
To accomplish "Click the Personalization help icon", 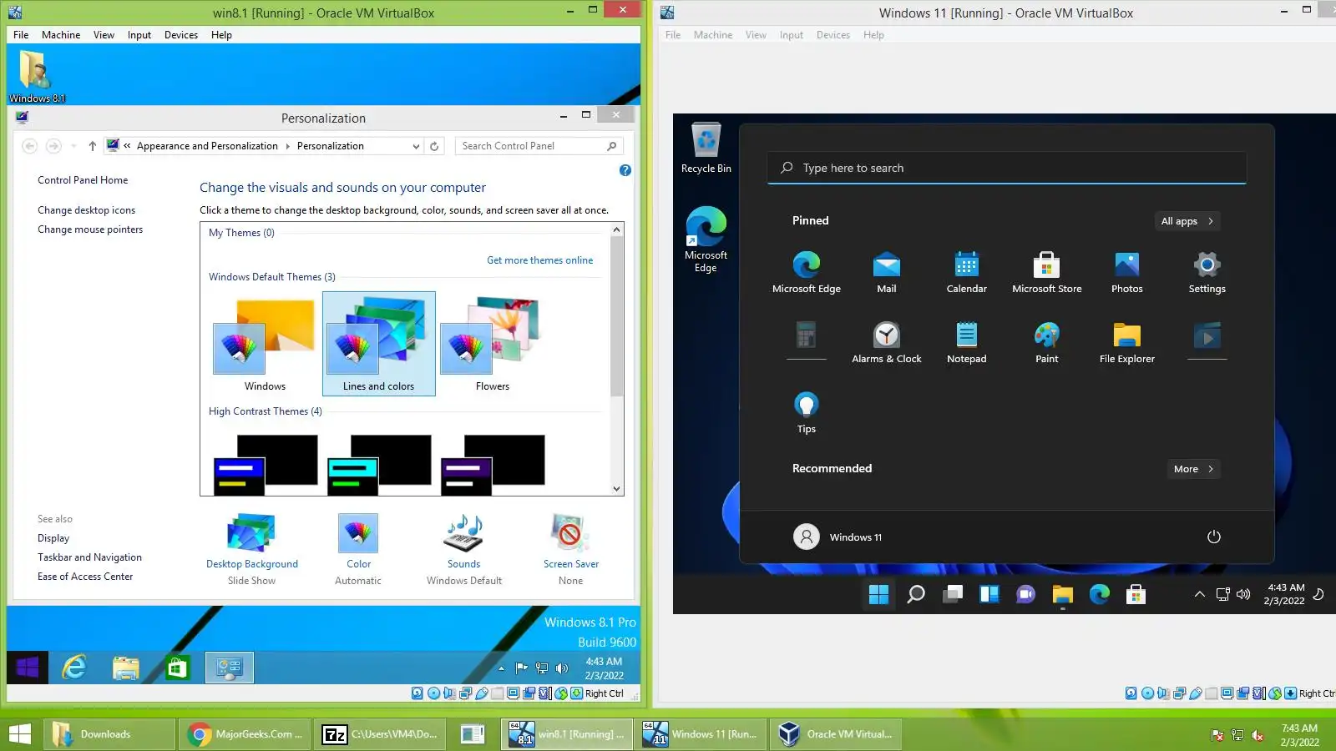I will click(625, 170).
